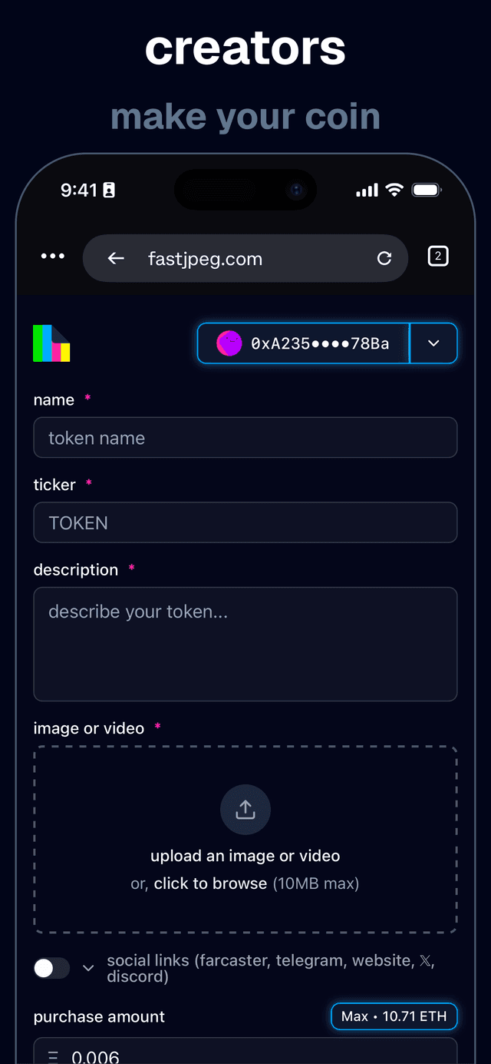This screenshot has height=1064, width=491.
Task: Expand the social links chevron
Action: point(87,968)
